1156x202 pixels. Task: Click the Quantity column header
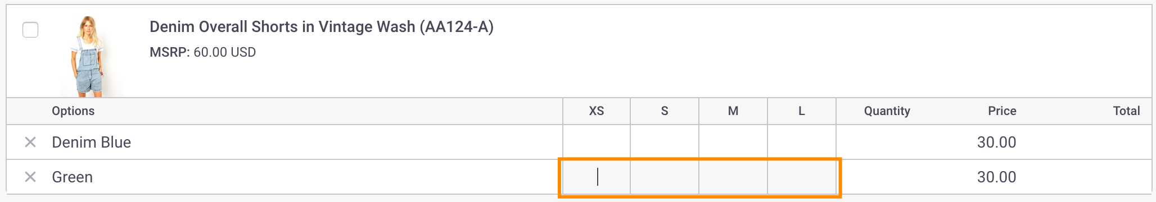coord(887,111)
